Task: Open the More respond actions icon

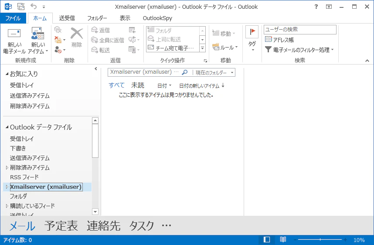Action: [134, 50]
